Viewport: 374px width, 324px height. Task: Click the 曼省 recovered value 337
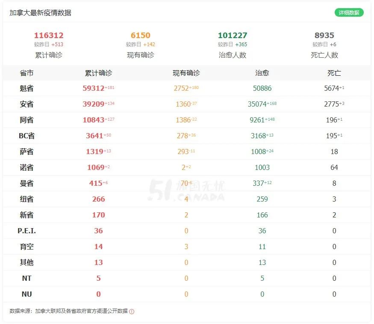tap(258, 183)
